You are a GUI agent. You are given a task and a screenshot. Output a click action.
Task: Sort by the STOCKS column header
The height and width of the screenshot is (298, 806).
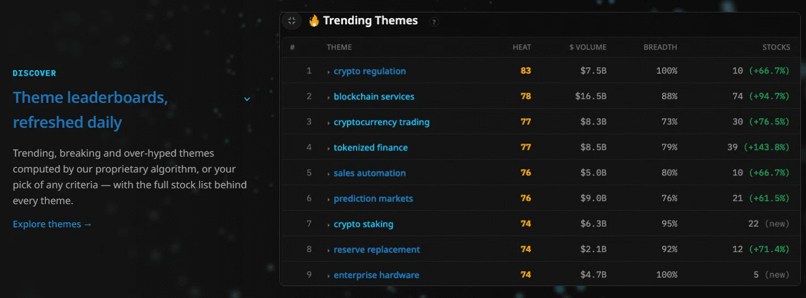tap(776, 47)
